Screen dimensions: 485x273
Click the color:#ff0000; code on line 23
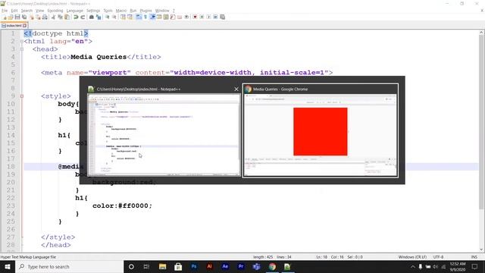click(122, 206)
